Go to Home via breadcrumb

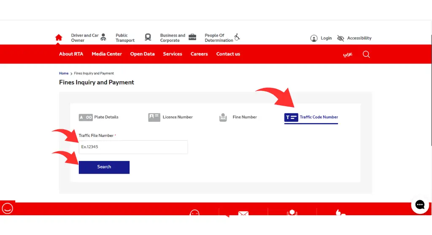click(x=64, y=73)
